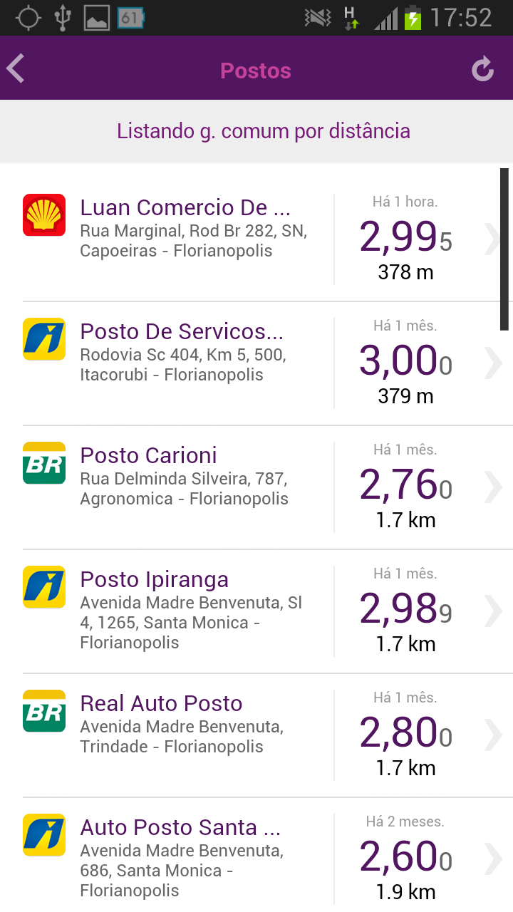Viewport: 513px width, 912px height.
Task: Tap the BR logo beside Posto Carioni
Action: click(44, 462)
